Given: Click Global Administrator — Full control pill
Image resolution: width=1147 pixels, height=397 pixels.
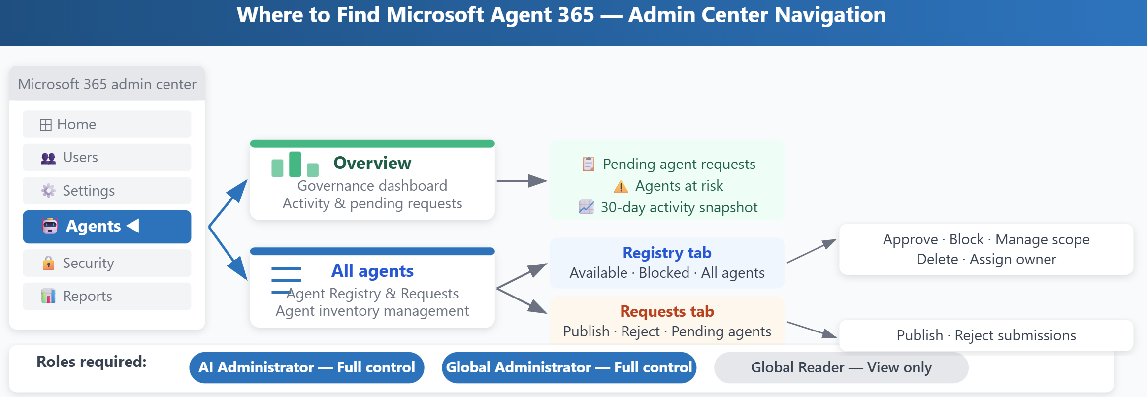Looking at the screenshot, I should pyautogui.click(x=569, y=367).
